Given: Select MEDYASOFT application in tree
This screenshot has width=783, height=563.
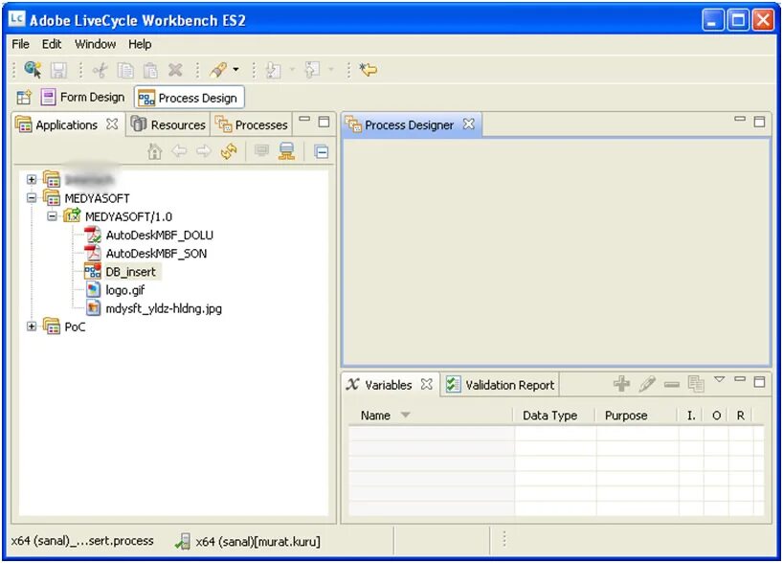Looking at the screenshot, I should click(97, 198).
